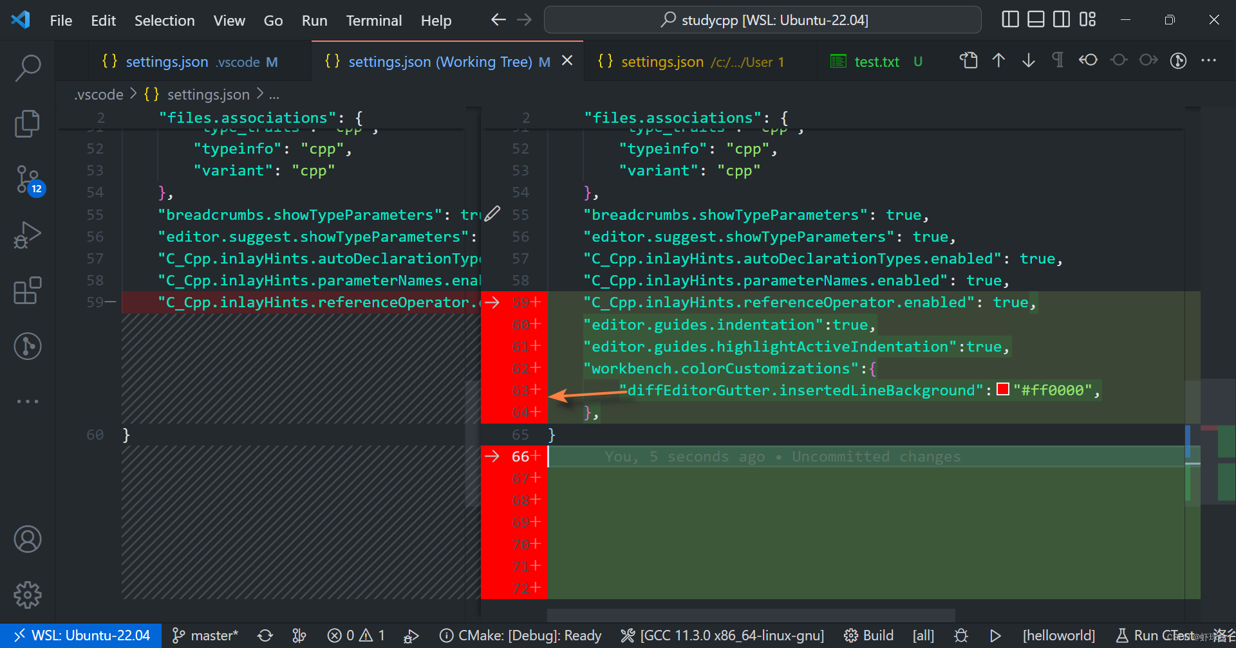Click .vscode breadcrumb folder

(x=98, y=94)
